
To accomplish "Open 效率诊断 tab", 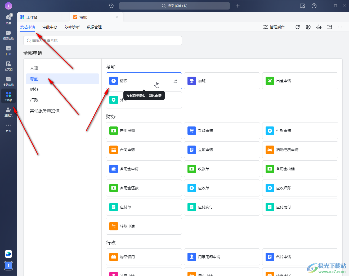I will point(72,27).
